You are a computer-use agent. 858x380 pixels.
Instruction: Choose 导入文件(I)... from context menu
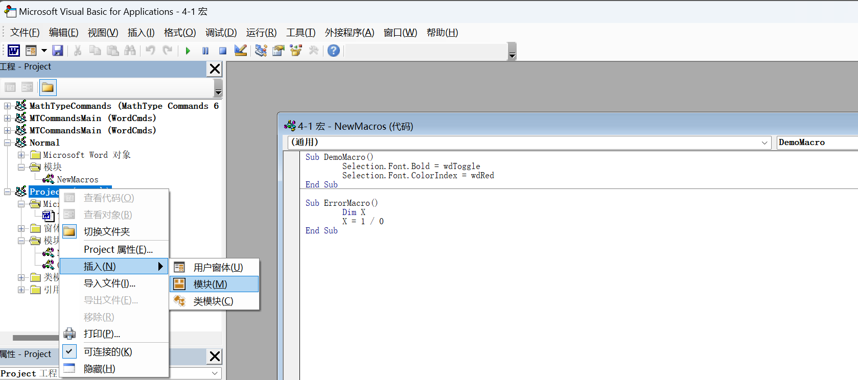114,283
